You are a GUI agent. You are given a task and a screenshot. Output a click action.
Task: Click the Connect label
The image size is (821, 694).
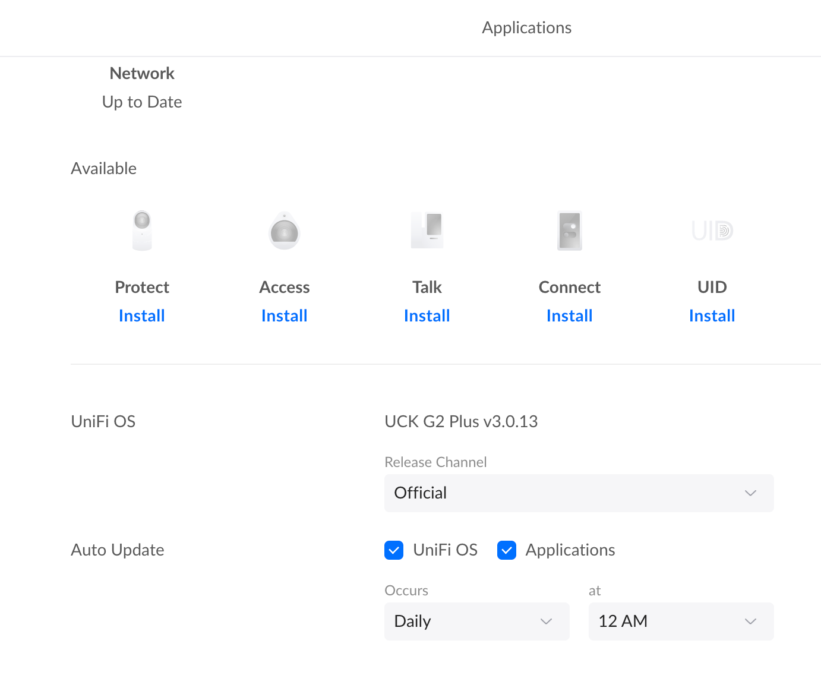pos(570,287)
